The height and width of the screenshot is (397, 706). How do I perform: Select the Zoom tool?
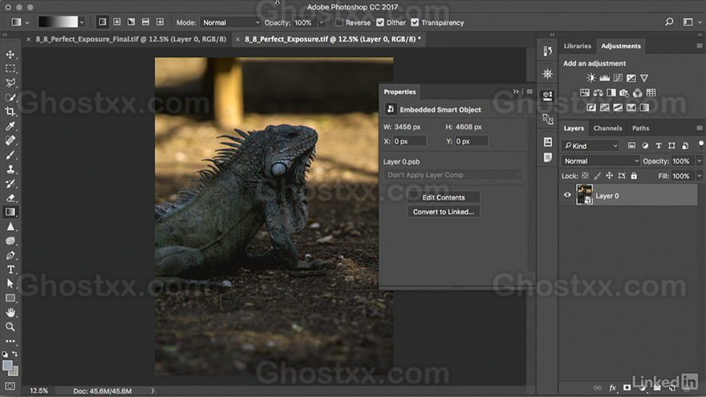pos(10,326)
